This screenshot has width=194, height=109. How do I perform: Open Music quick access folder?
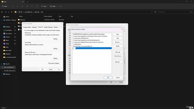coord(6,40)
